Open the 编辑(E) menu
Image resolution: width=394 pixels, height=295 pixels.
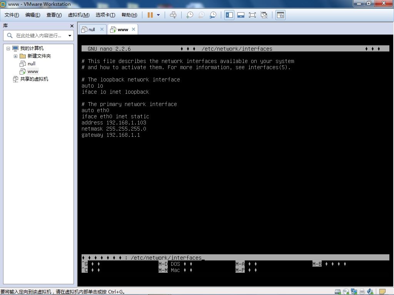point(33,15)
